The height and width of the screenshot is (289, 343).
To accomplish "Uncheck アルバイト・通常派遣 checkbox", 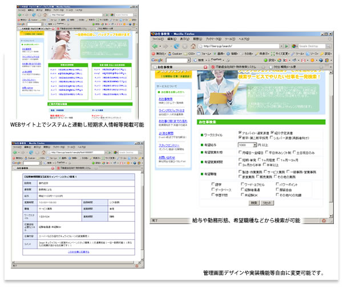I will pyautogui.click(x=240, y=133).
